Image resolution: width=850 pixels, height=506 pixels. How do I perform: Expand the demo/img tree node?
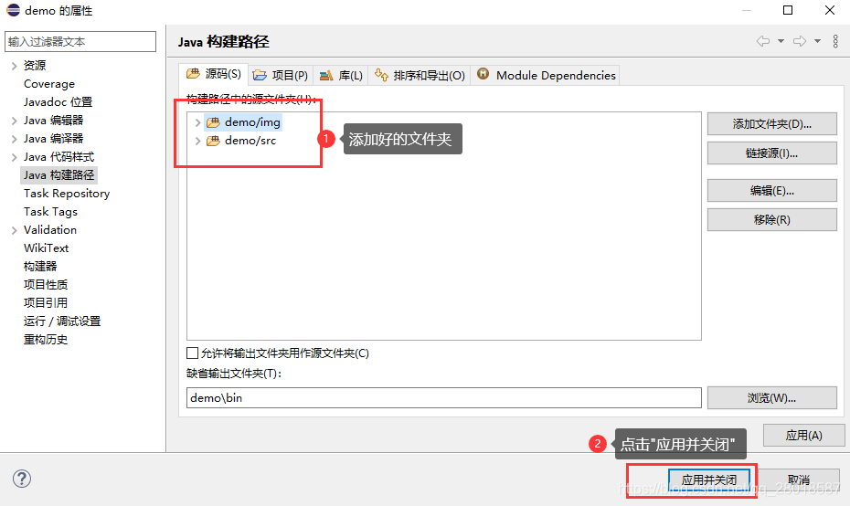click(x=197, y=123)
